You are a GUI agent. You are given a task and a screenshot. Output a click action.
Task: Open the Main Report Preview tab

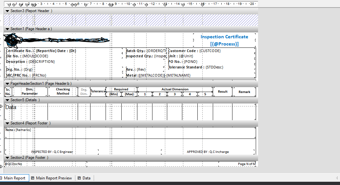[52, 178]
